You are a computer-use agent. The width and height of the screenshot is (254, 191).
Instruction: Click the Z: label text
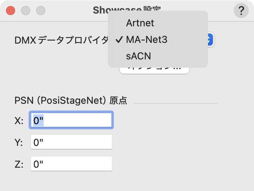click(x=19, y=164)
